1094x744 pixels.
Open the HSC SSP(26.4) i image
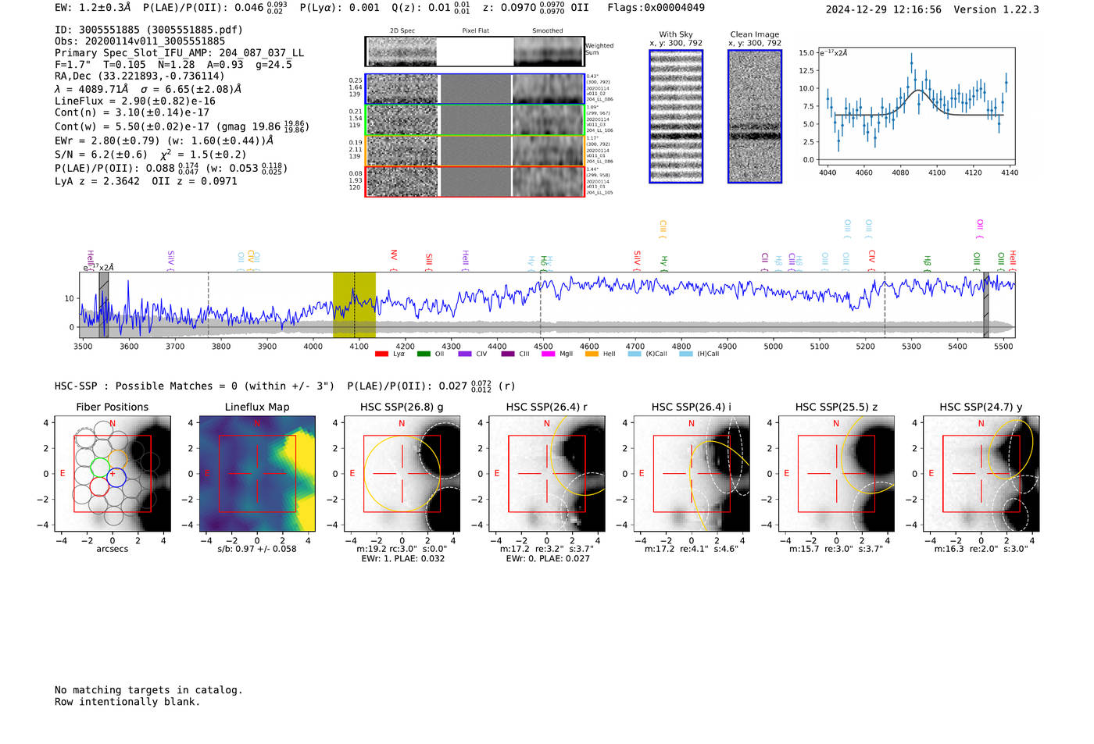coord(692,473)
